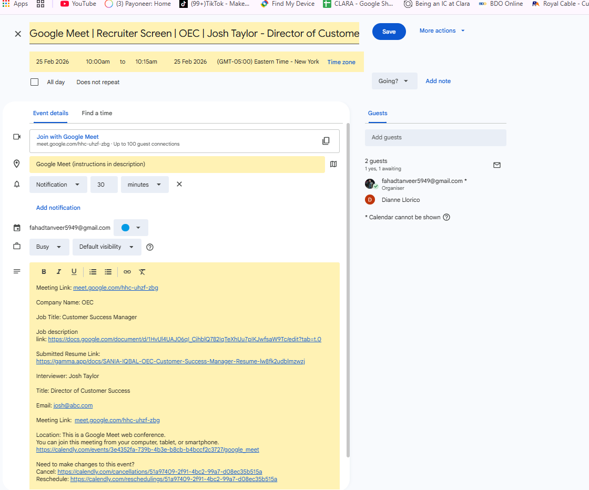Open the Calendly reschedulings link
The width and height of the screenshot is (589, 490).
click(174, 479)
